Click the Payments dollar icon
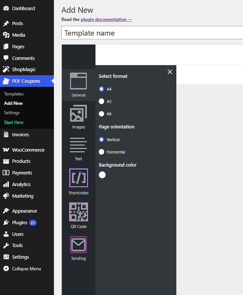 [x=6, y=173]
